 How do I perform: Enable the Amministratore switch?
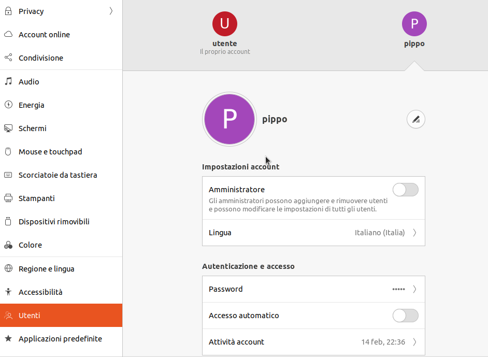[405, 190]
